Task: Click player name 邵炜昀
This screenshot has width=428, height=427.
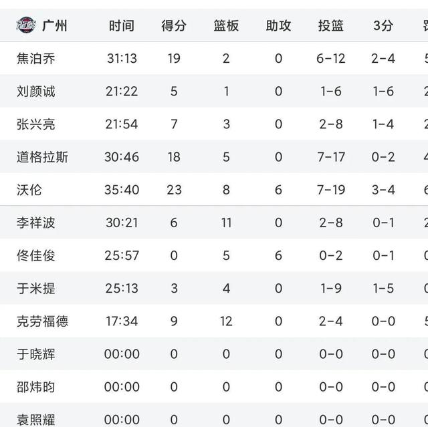Action: (35, 387)
